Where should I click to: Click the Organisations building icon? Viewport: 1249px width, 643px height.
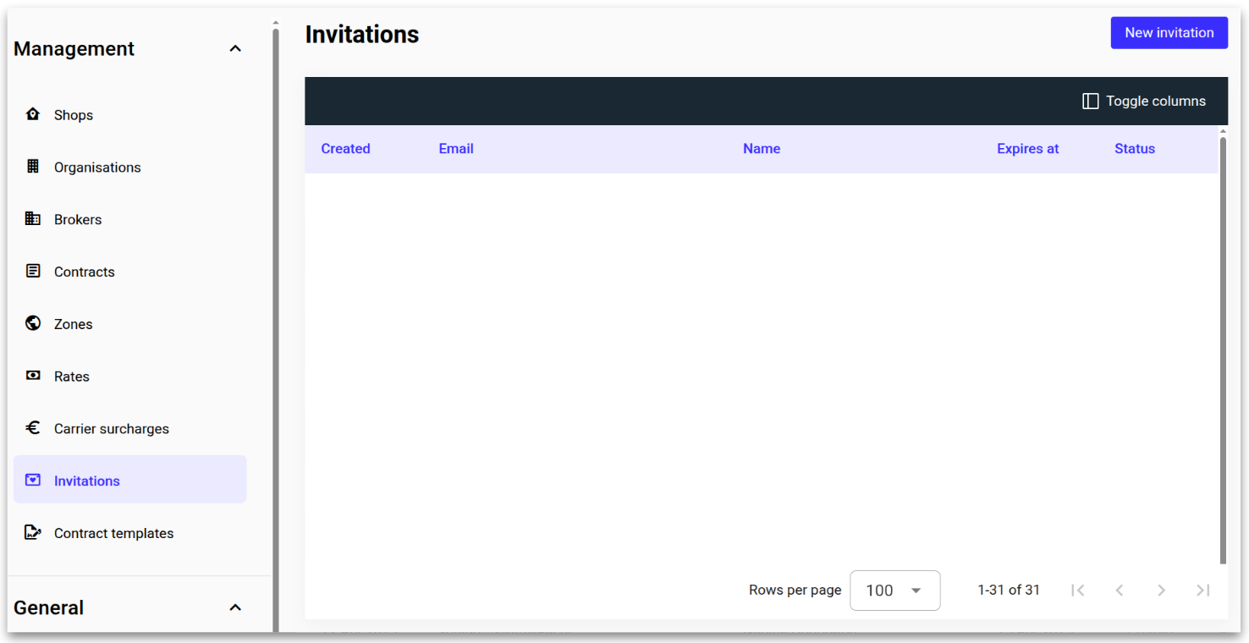click(x=32, y=167)
